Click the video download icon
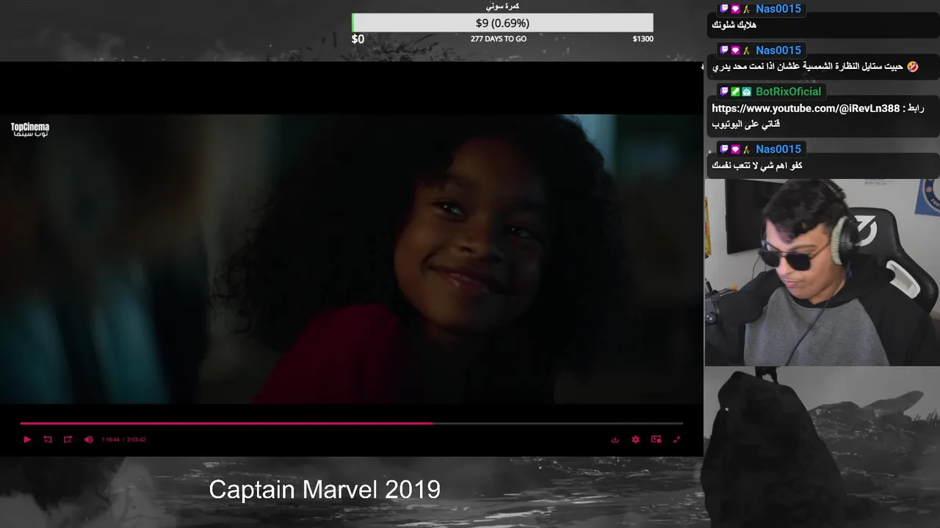The height and width of the screenshot is (528, 940). click(x=615, y=439)
